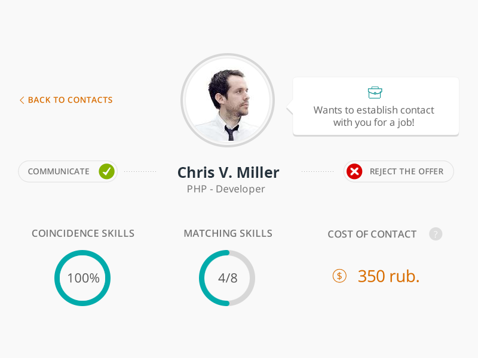Click the red X reject icon
Screen dimensions: 478x358
(x=354, y=171)
